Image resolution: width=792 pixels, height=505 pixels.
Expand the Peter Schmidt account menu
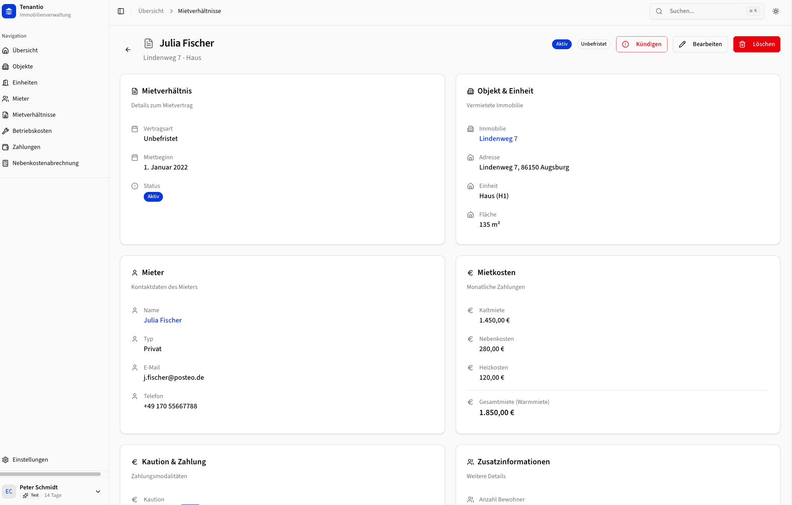pyautogui.click(x=98, y=492)
